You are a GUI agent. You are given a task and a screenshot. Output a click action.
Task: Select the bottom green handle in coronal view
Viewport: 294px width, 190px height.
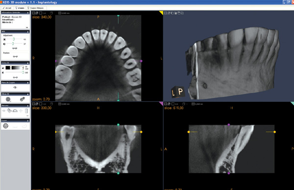(x=118, y=173)
